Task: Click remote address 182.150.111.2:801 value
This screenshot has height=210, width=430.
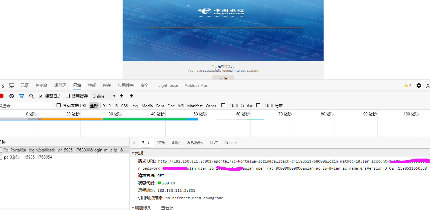Action: (x=176, y=190)
